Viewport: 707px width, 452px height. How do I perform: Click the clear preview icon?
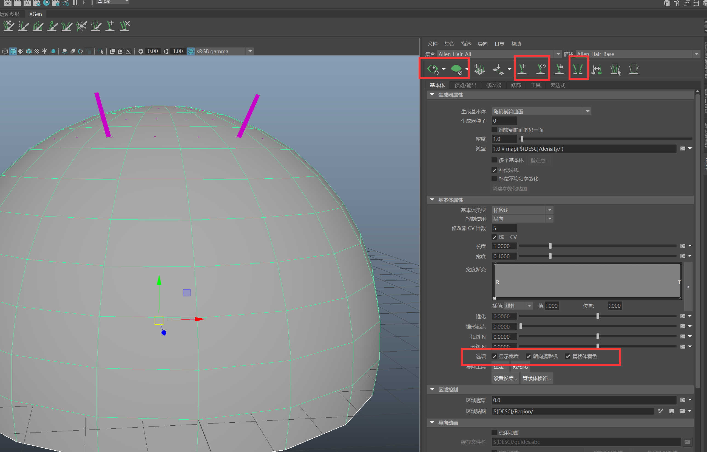456,69
